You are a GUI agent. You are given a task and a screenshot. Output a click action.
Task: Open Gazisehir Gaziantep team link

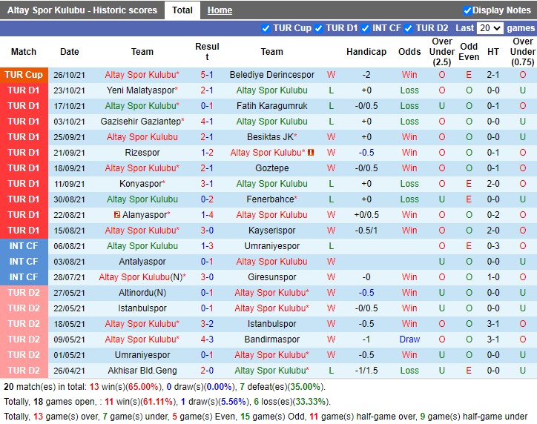pyautogui.click(x=142, y=122)
